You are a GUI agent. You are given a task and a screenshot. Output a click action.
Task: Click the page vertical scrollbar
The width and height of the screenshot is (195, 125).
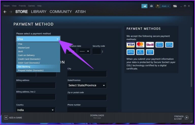tap(191, 57)
